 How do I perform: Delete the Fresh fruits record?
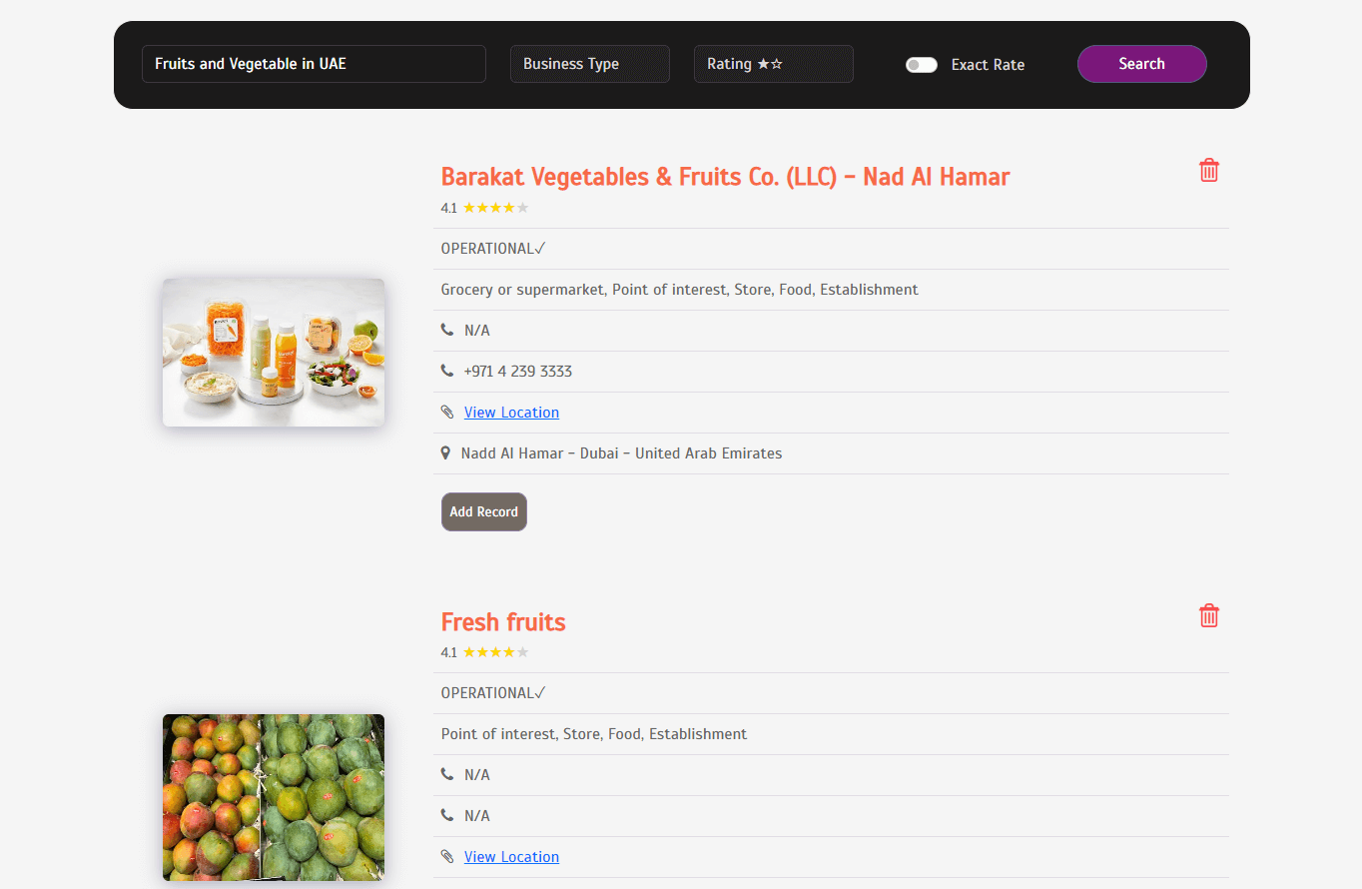[x=1209, y=615]
